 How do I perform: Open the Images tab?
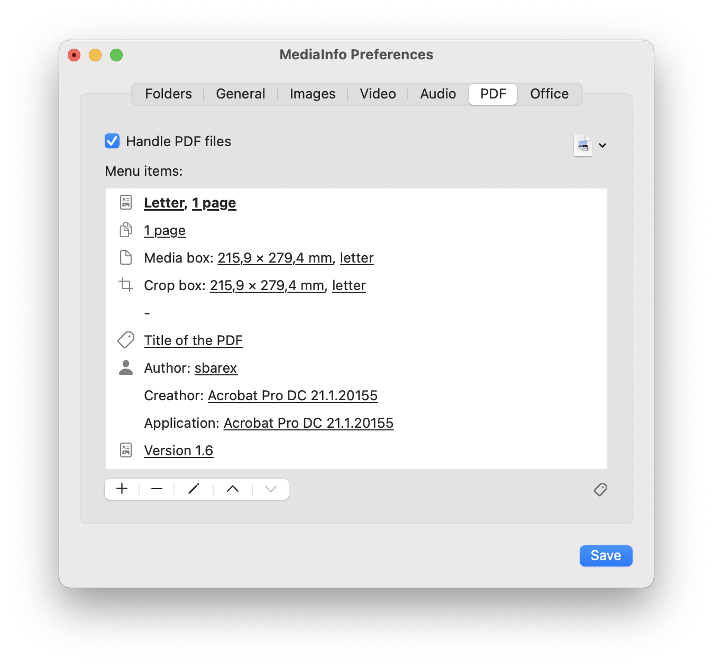(313, 94)
